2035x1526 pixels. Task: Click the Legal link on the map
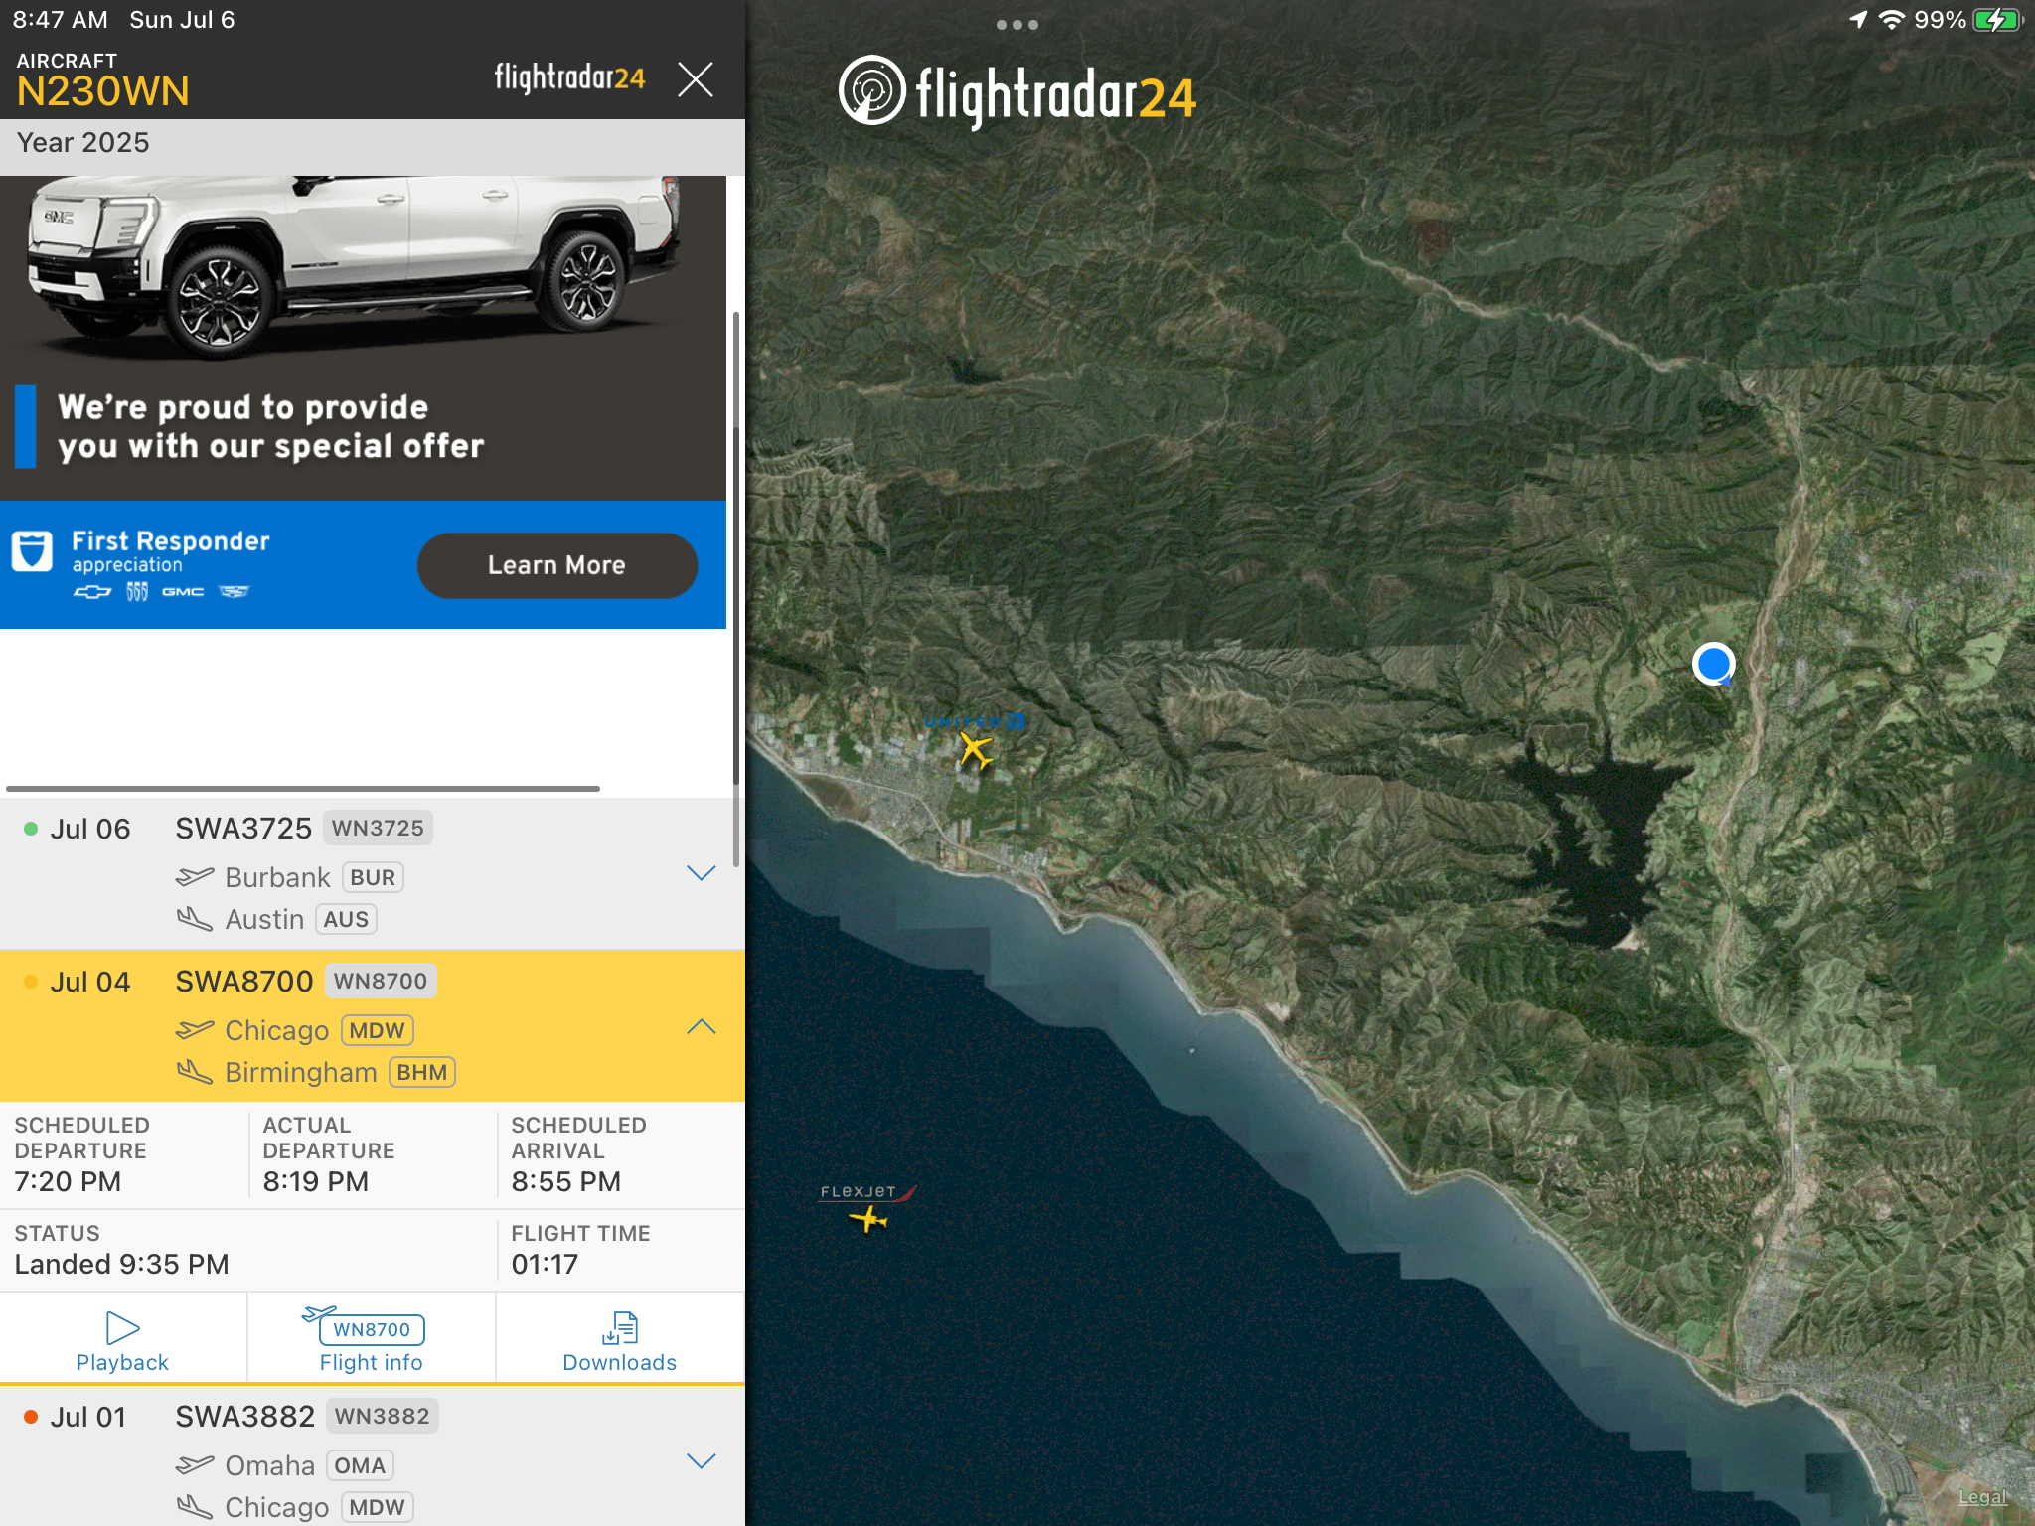[x=1982, y=1497]
